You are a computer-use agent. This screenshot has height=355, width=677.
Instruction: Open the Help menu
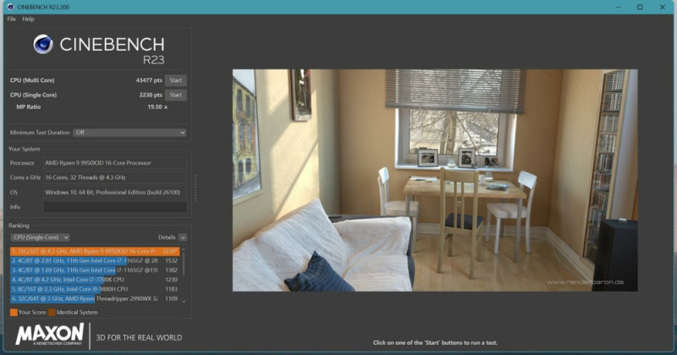[28, 19]
